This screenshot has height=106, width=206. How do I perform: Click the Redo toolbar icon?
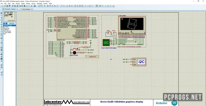point(64,6)
